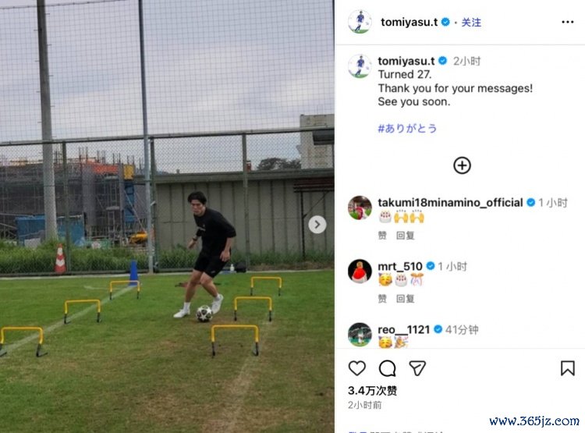This screenshot has height=433, width=585.
Task: Click the tomiyasu.t username in caption
Action: (x=406, y=61)
